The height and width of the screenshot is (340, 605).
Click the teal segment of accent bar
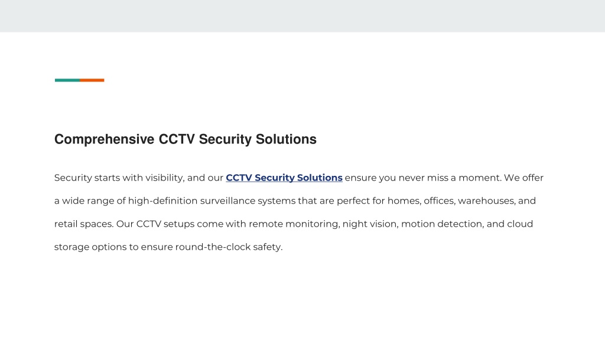tap(67, 80)
